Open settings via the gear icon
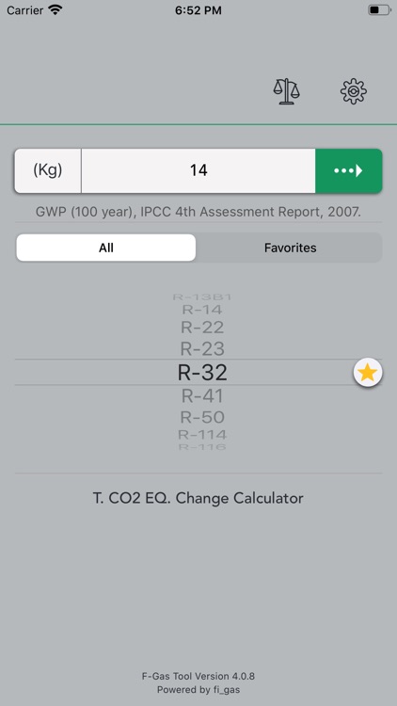This screenshot has width=397, height=706. coord(354,91)
